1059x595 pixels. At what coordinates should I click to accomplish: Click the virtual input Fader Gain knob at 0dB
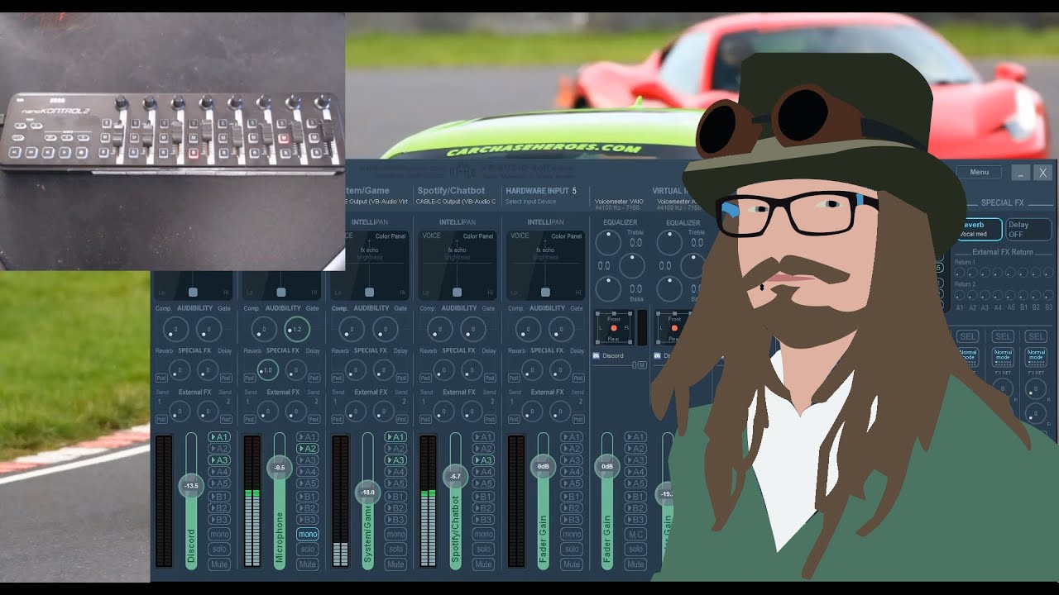pyautogui.click(x=607, y=466)
